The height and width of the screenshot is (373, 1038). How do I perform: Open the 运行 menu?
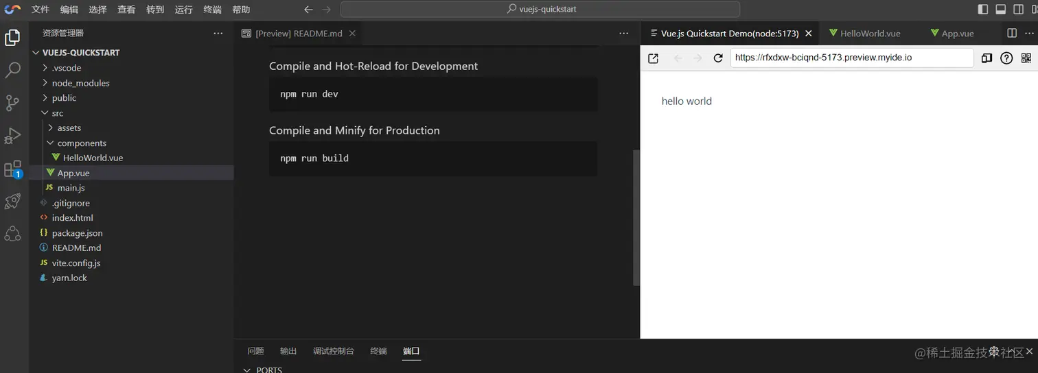[x=183, y=10]
